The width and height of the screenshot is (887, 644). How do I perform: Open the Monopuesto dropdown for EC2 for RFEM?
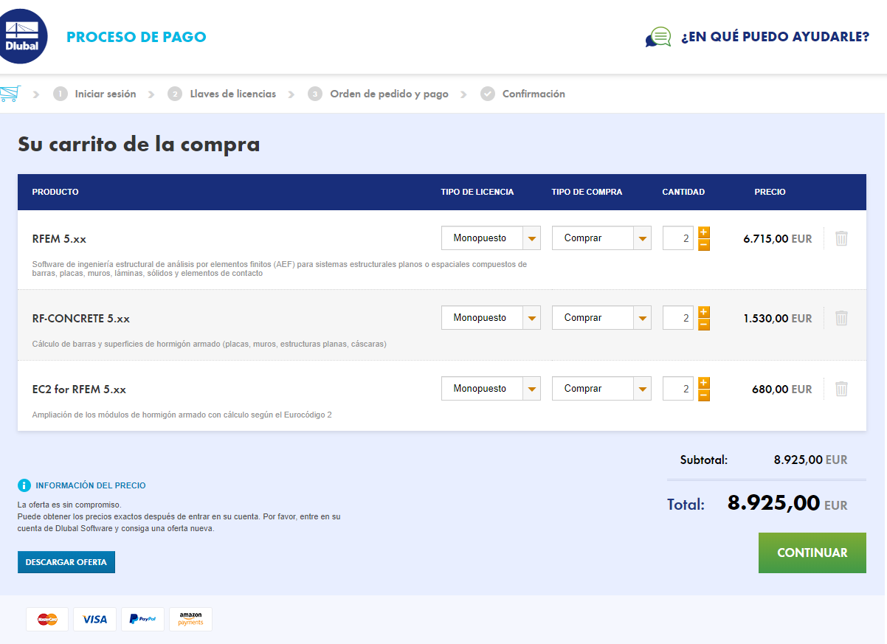click(x=491, y=388)
